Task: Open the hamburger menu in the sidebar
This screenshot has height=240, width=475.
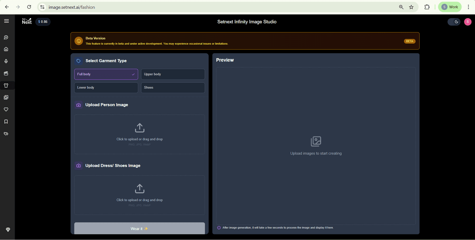Action: click(6, 21)
